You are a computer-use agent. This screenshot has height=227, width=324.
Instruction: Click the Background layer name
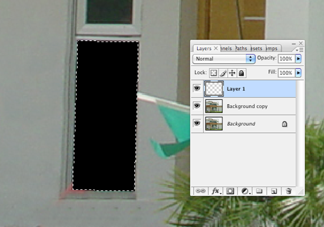pos(241,124)
